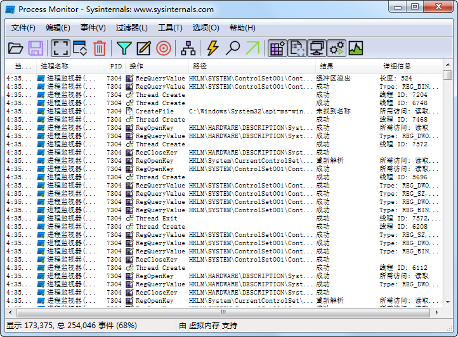458x337 pixels.
Task: Click the file icon in the CreateFile row
Action: pyautogui.click(x=129, y=111)
